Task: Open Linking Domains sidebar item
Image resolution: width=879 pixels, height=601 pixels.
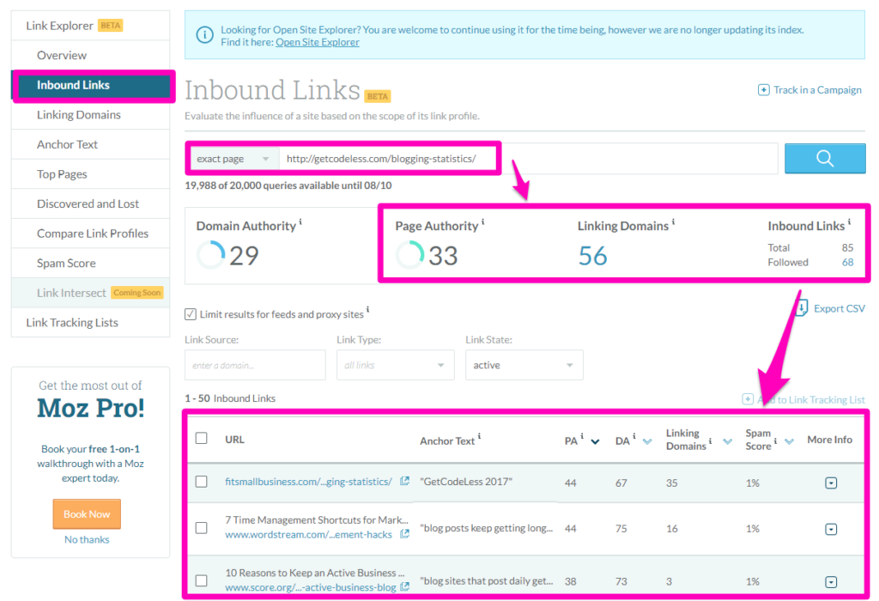Action: 90,114
